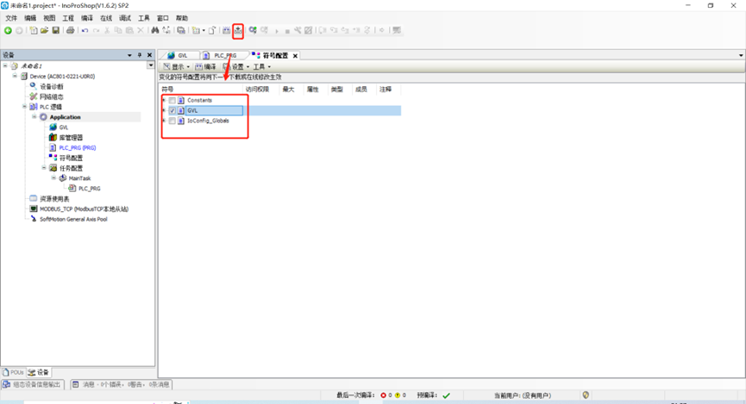Open the 编译 menu in menu bar

point(87,18)
